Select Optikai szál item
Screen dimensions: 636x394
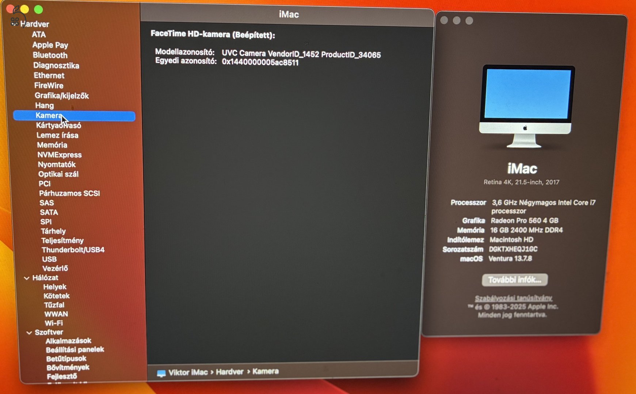click(58, 174)
